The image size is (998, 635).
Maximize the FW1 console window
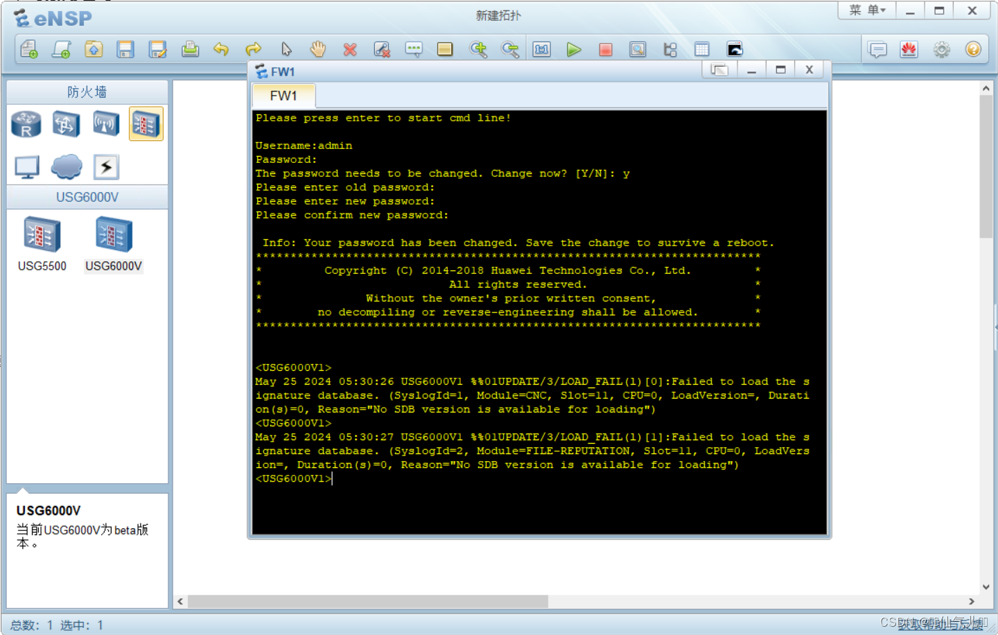780,69
